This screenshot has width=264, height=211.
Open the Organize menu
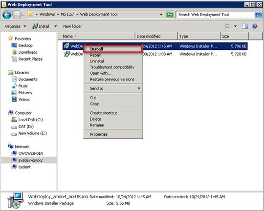15,26
